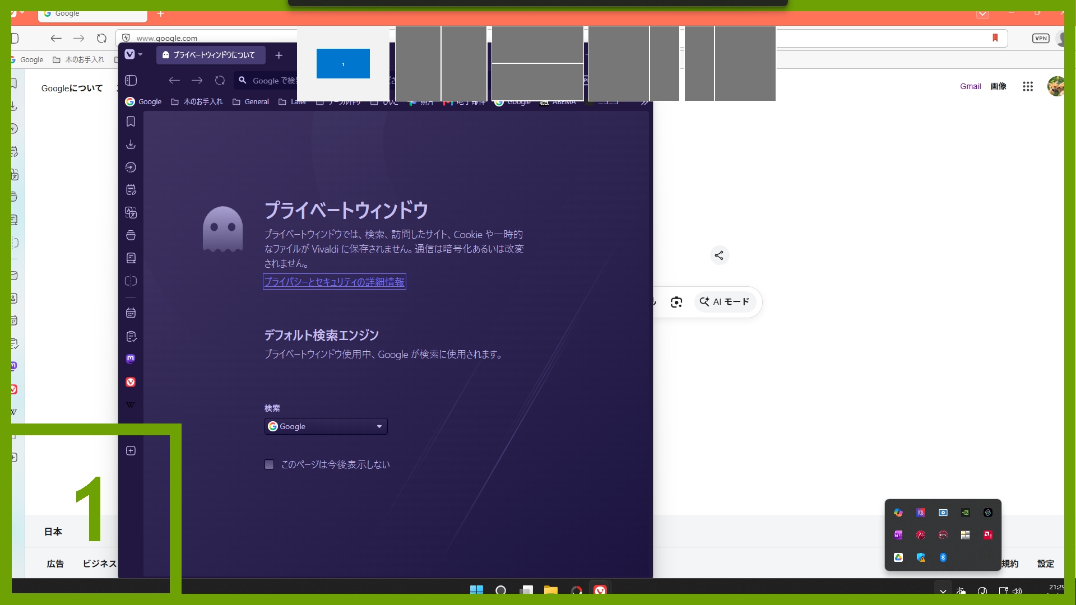Click 'AI モード' button on Google page
The image size is (1076, 605).
pos(725,302)
